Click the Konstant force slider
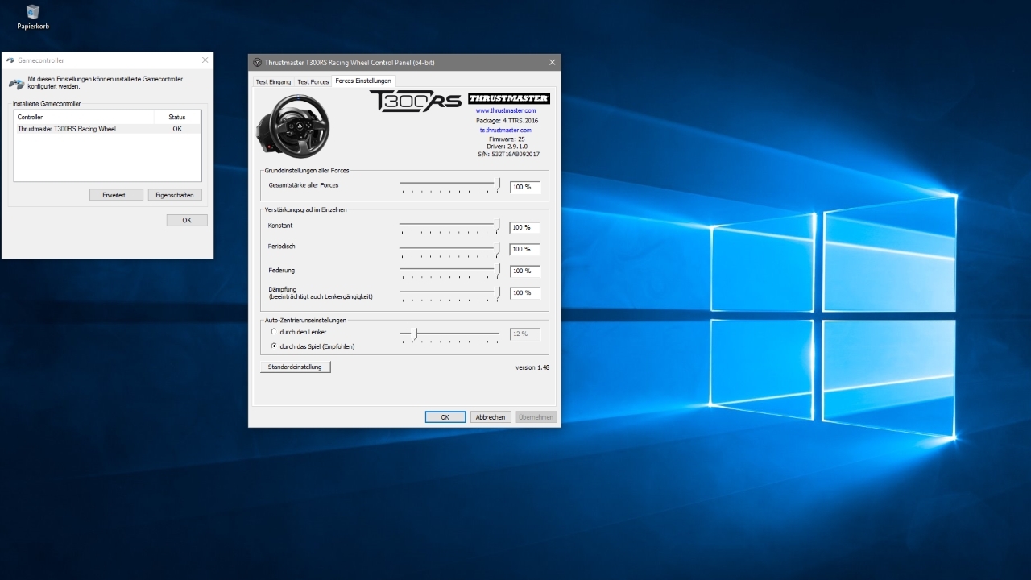This screenshot has height=580, width=1031. (449, 226)
